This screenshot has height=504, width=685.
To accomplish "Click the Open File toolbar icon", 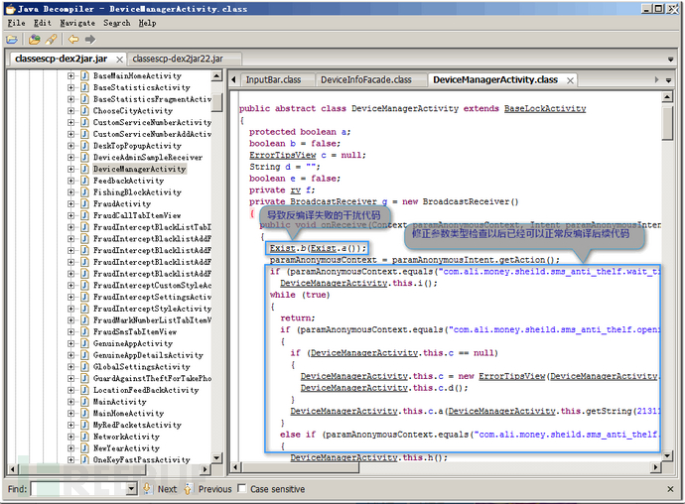I will pyautogui.click(x=12, y=40).
